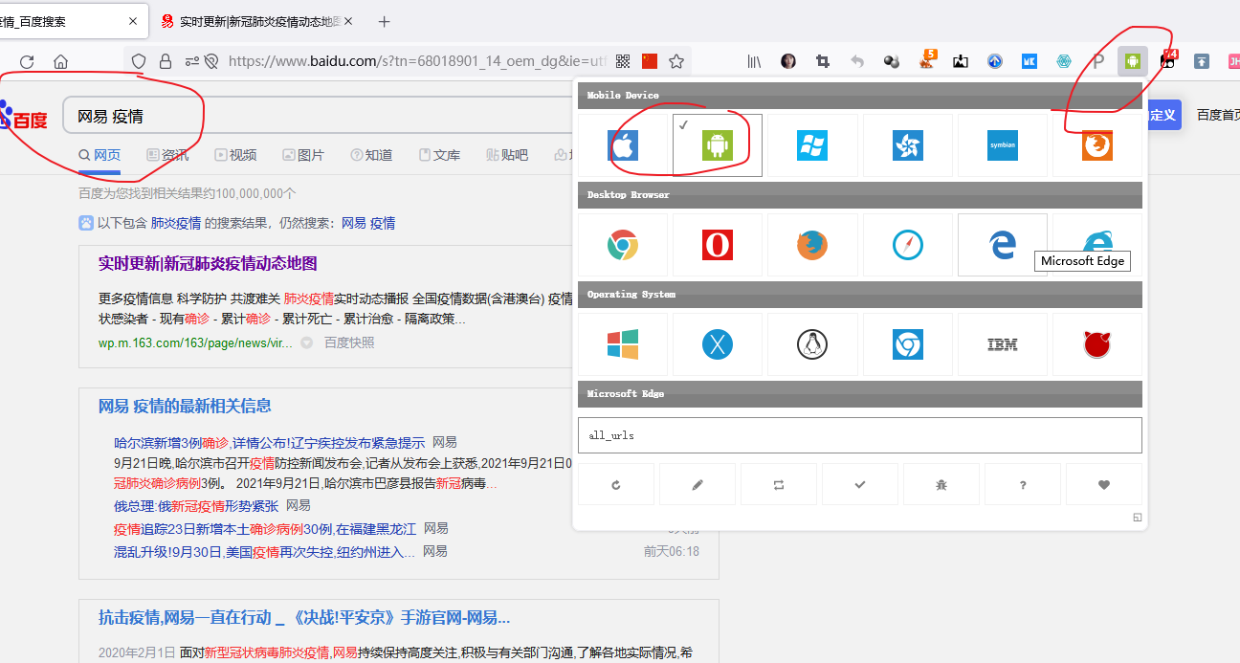Open the Android user-agent extension in the toolbar
This screenshot has height=663, width=1240.
point(1133,61)
